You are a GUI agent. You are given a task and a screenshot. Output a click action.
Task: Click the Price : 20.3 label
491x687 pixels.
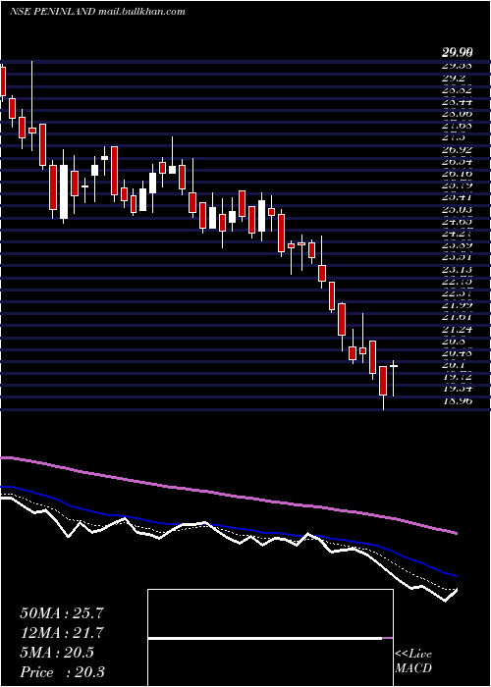[x=62, y=672]
